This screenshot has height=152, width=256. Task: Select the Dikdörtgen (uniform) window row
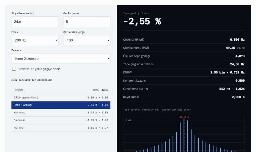(x=61, y=97)
